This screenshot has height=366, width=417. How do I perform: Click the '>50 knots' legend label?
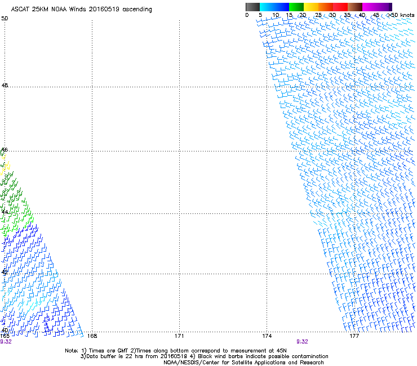pyautogui.click(x=401, y=15)
